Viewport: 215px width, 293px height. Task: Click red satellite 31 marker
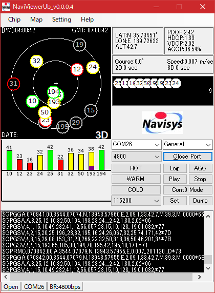13,84
